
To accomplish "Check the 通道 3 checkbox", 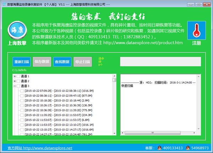I will 18,86.
